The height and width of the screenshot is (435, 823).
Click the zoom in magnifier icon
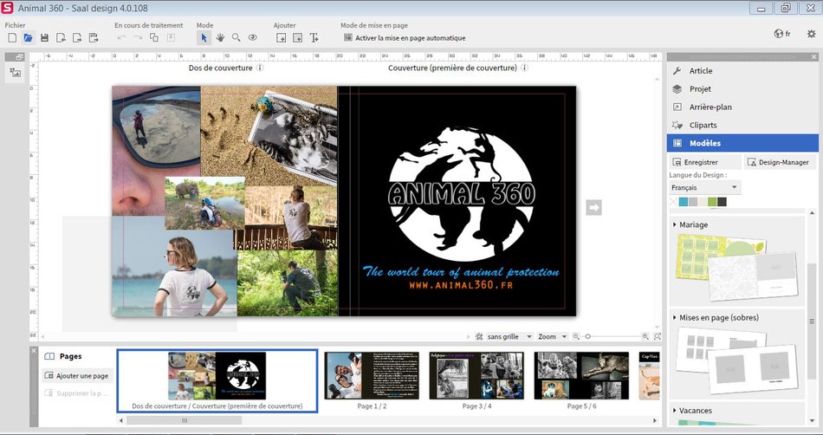coord(645,337)
